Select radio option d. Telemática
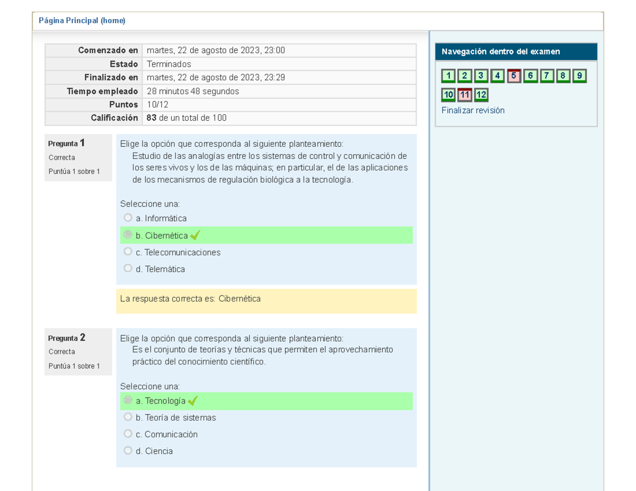This screenshot has height=491, width=636. 128,269
